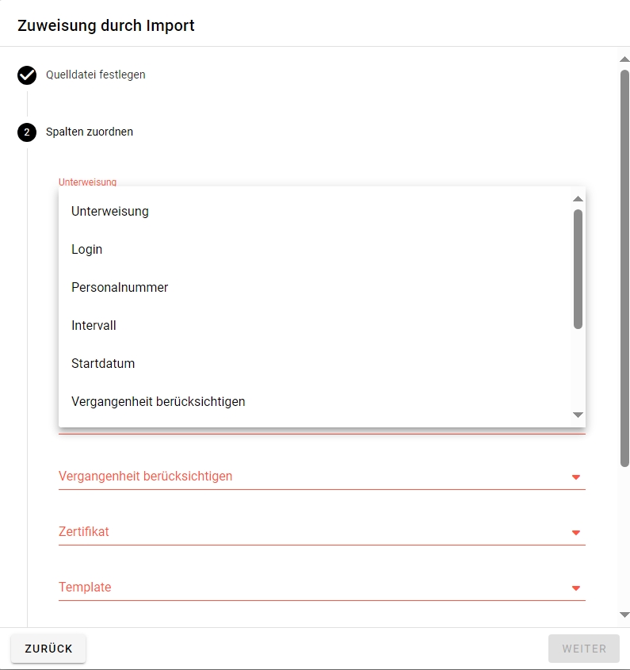Select Vergangenheit berücksichtigen in the open list
The image size is (630, 670).
click(x=158, y=402)
